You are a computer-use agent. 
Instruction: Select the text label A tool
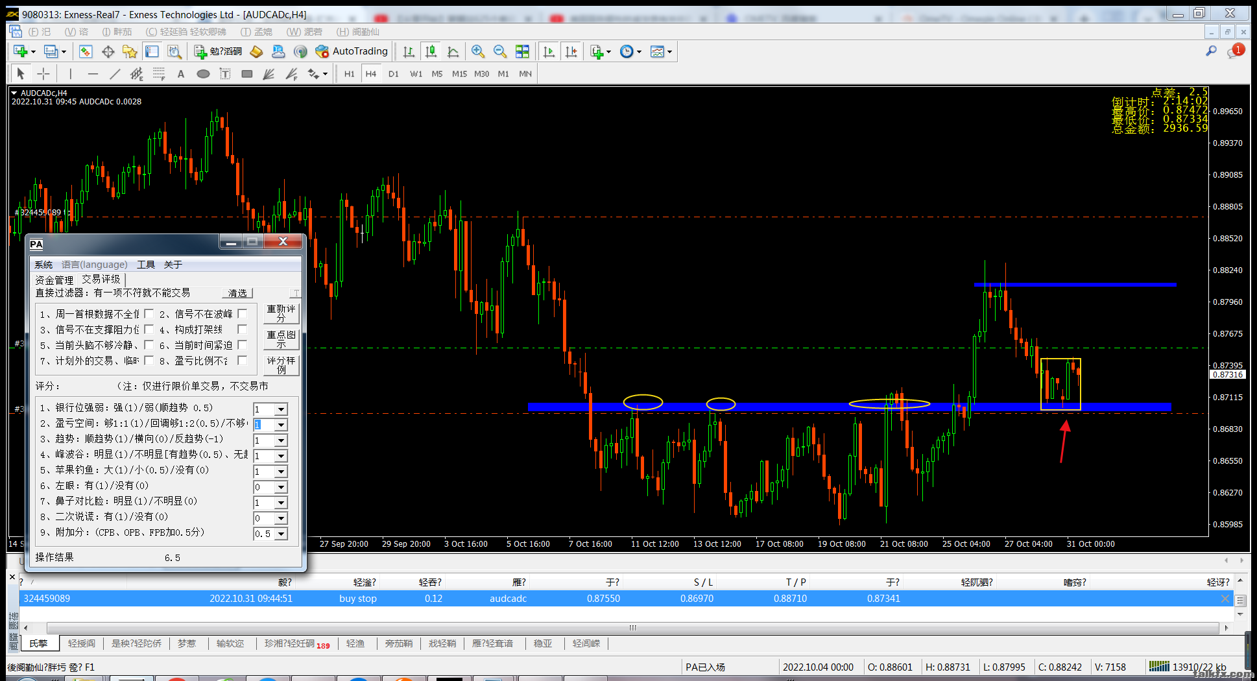(181, 73)
